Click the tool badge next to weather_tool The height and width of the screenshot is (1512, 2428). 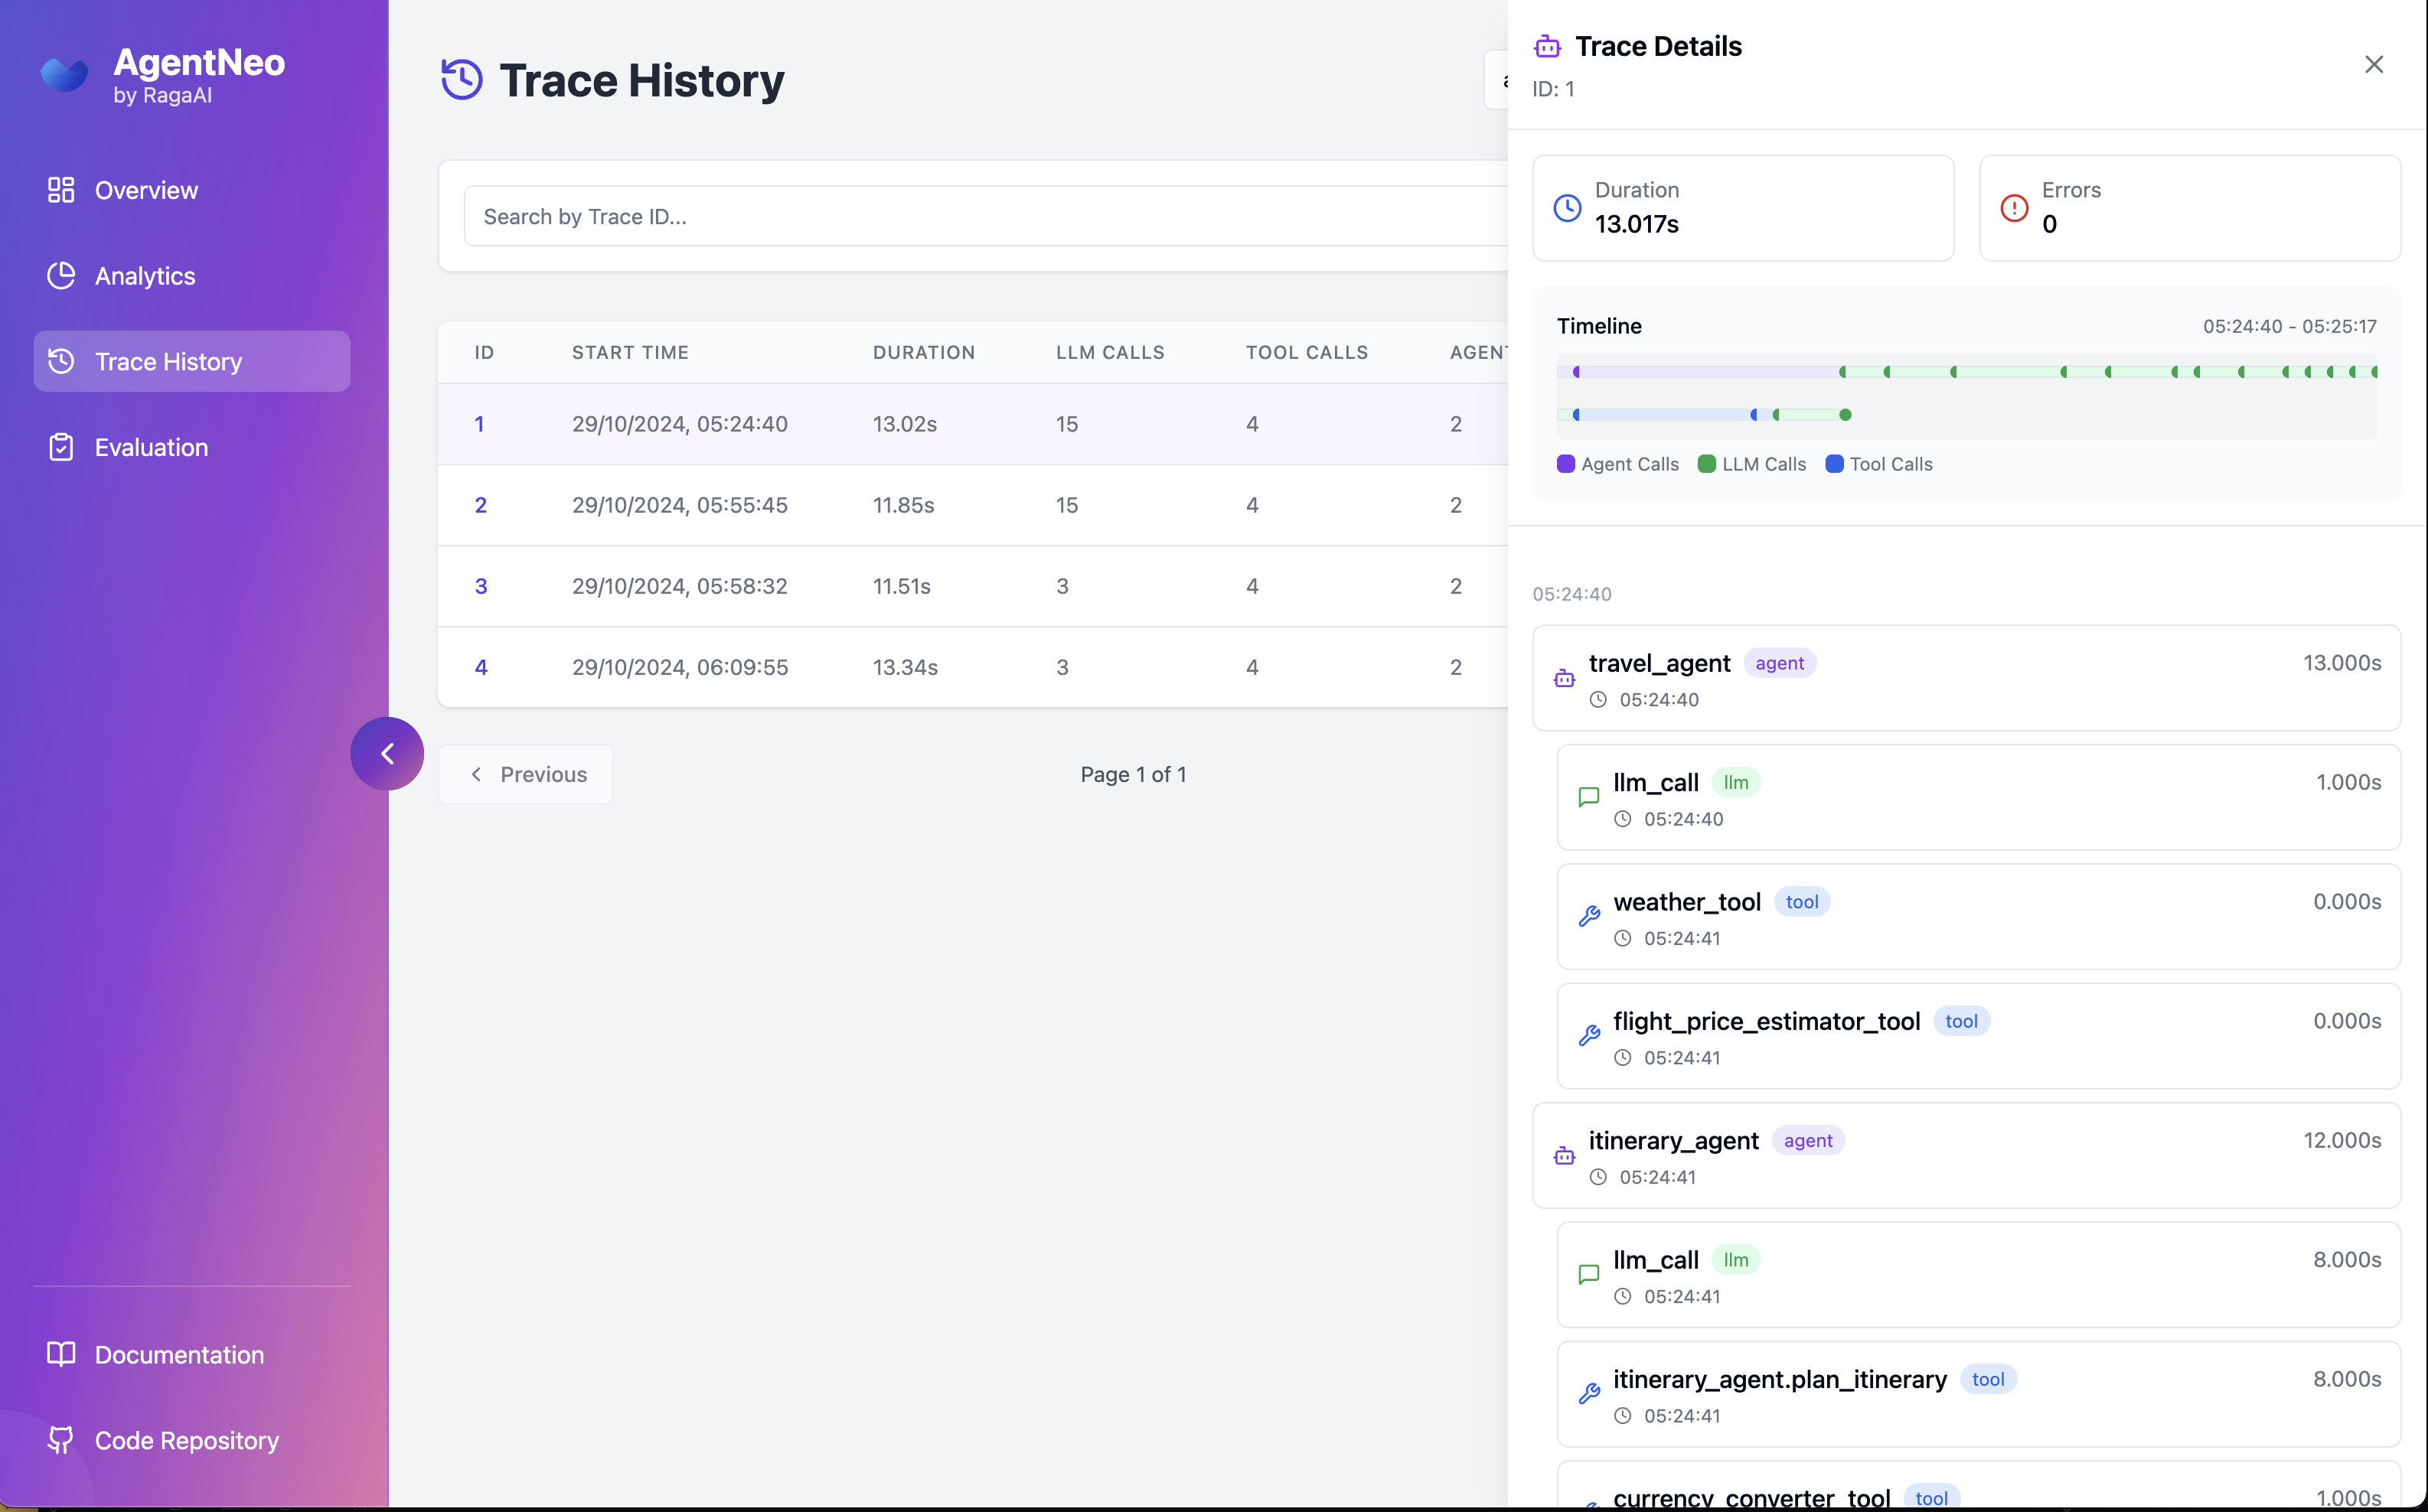(1802, 902)
